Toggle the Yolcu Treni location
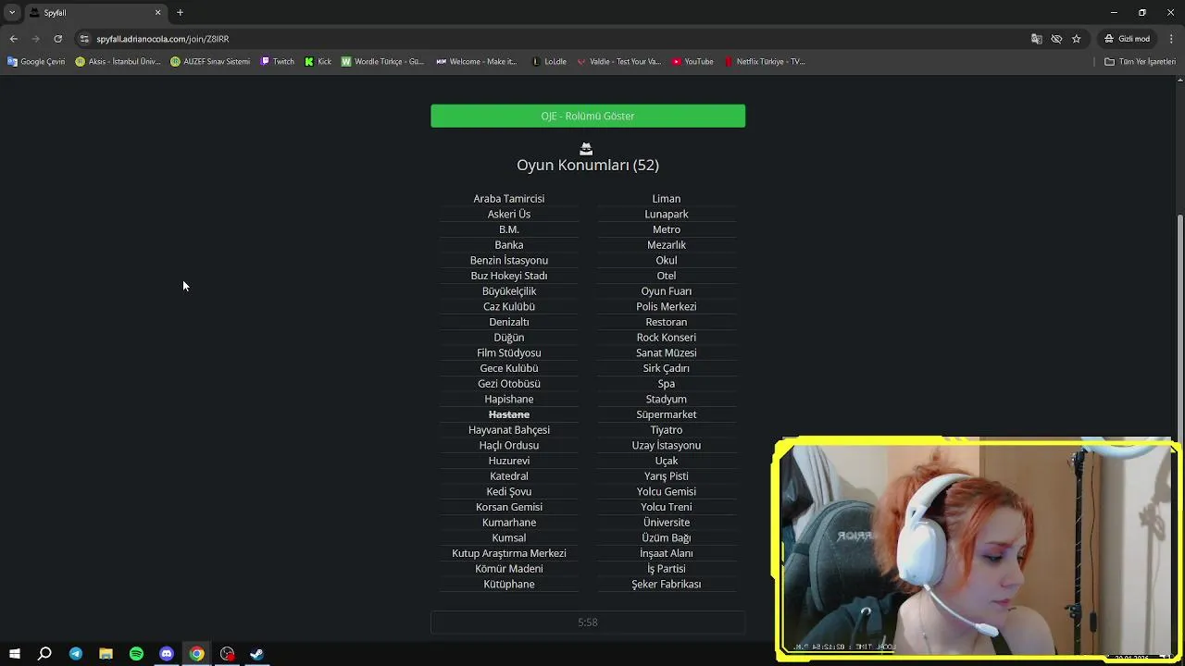This screenshot has height=666, width=1185. (x=667, y=507)
